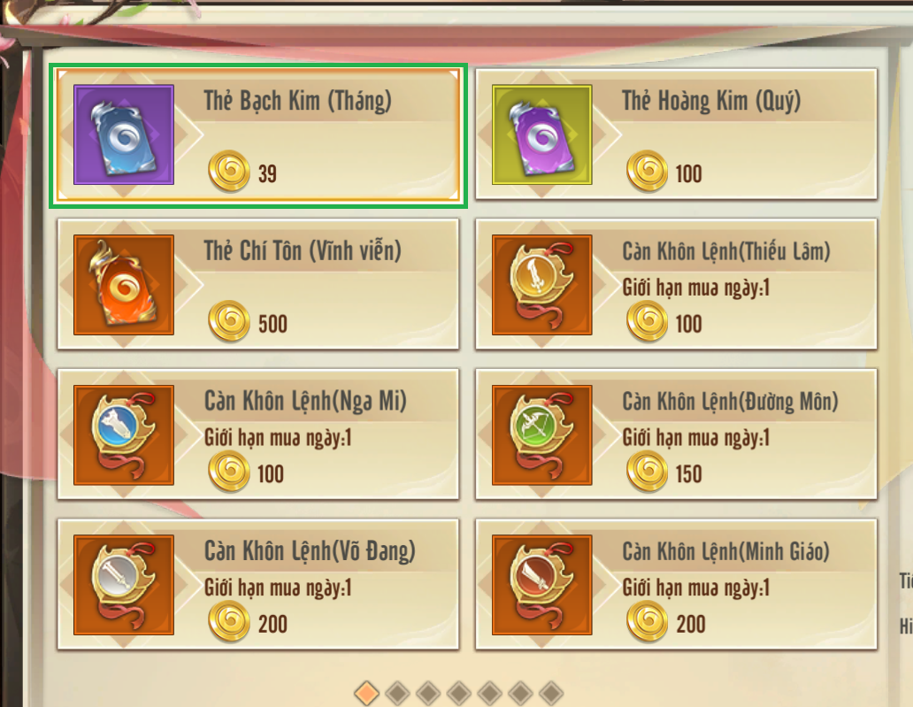Go to the first orange page indicator
This screenshot has width=913, height=707.
click(367, 693)
